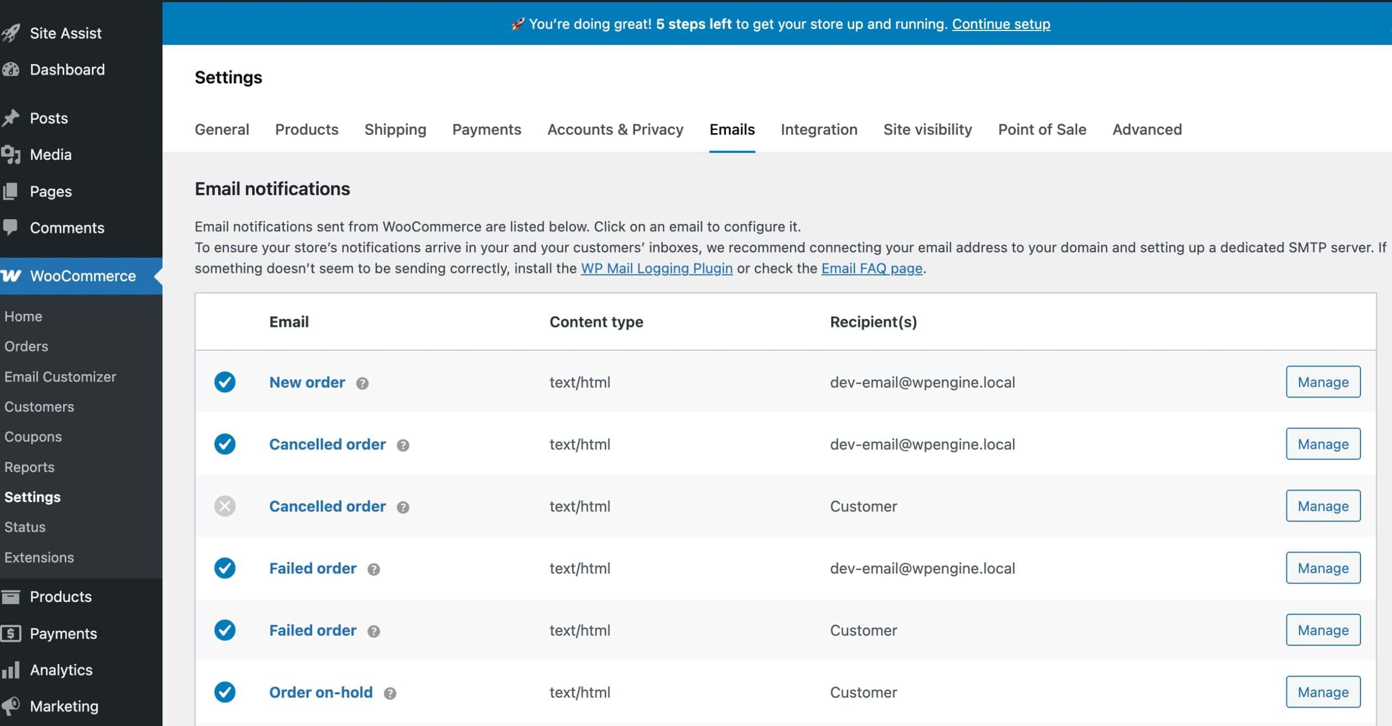Open the Accounts & Privacy tab
Image resolution: width=1392 pixels, height=726 pixels.
click(x=615, y=129)
